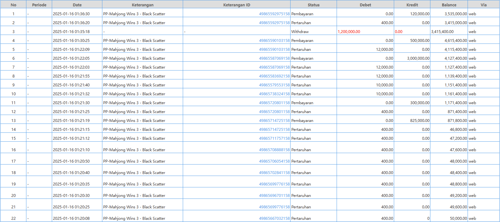The height and width of the screenshot is (222, 500).
Task: Click the Kredit column header
Action: point(412,5)
